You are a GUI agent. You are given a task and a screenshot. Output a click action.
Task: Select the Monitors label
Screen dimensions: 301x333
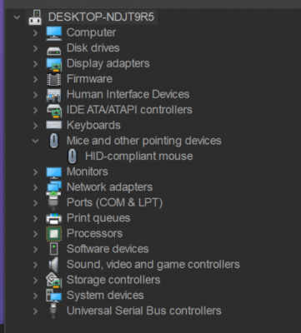pyautogui.click(x=88, y=171)
